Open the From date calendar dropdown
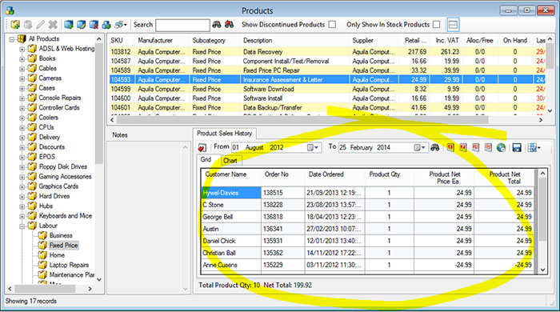The height and width of the screenshot is (312, 560). click(x=313, y=147)
